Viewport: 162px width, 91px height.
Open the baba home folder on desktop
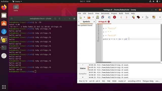tap(16, 8)
